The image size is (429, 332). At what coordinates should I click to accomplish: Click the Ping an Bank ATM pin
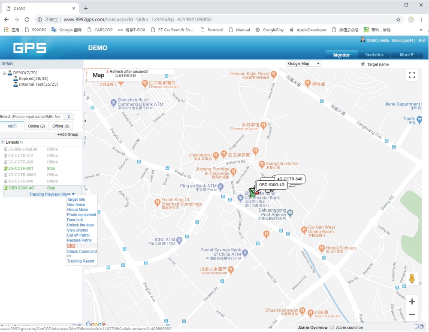221,187
